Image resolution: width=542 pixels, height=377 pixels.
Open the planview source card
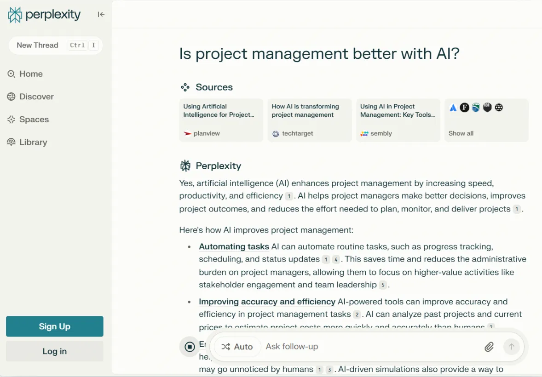pos(221,120)
